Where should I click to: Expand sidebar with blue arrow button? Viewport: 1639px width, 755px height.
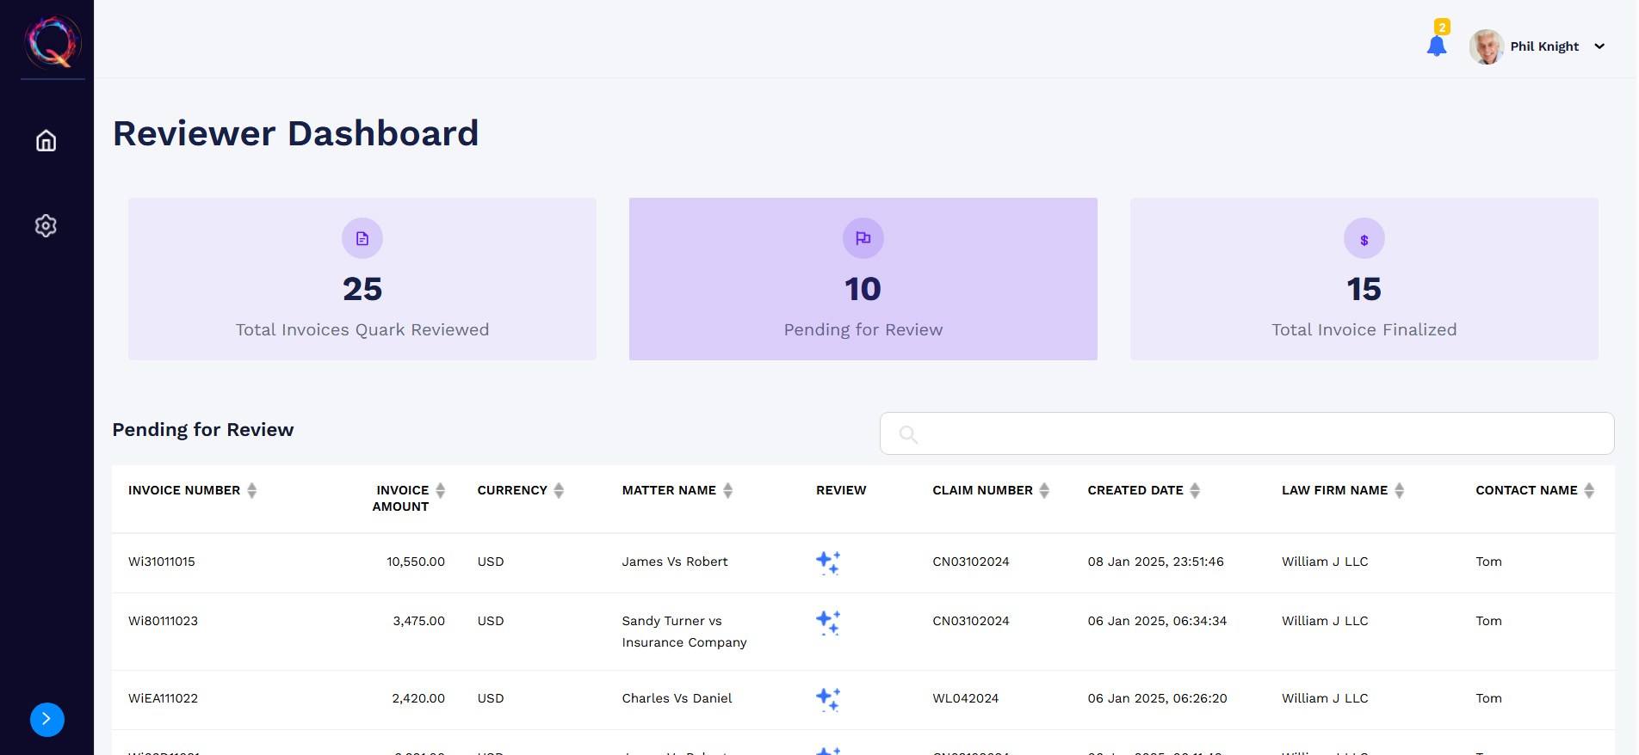click(47, 720)
